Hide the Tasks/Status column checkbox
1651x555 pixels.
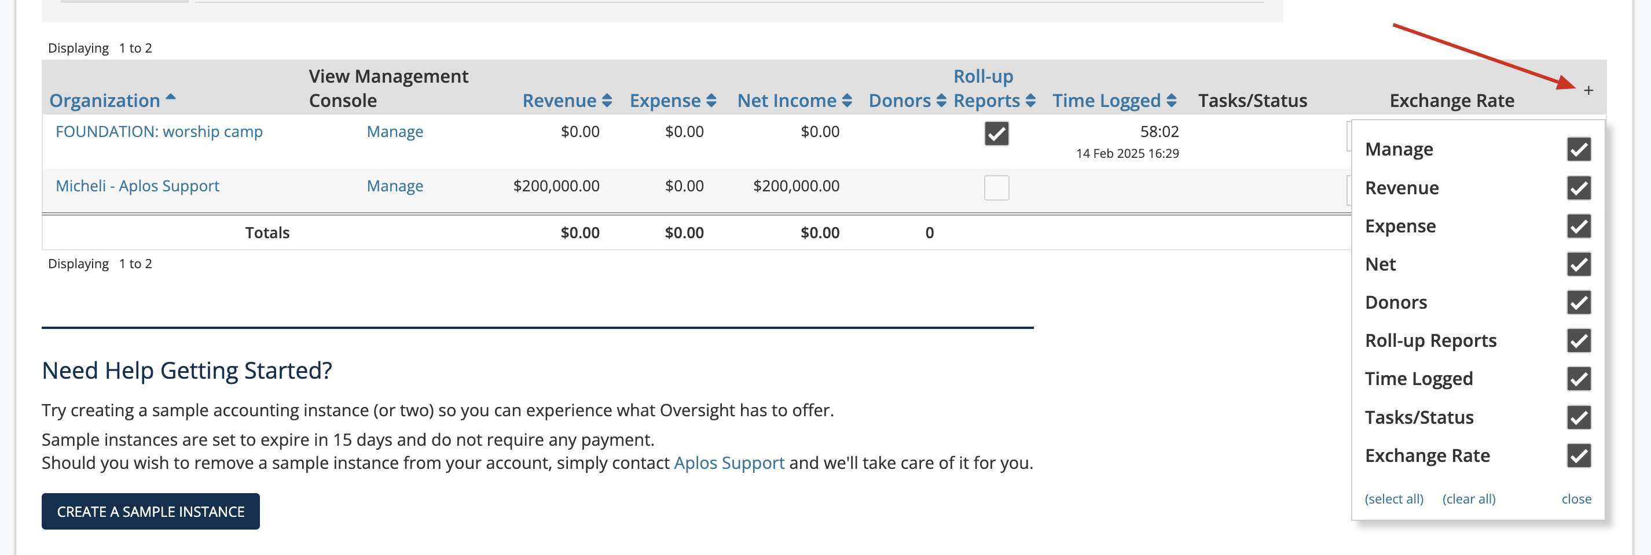pos(1579,417)
